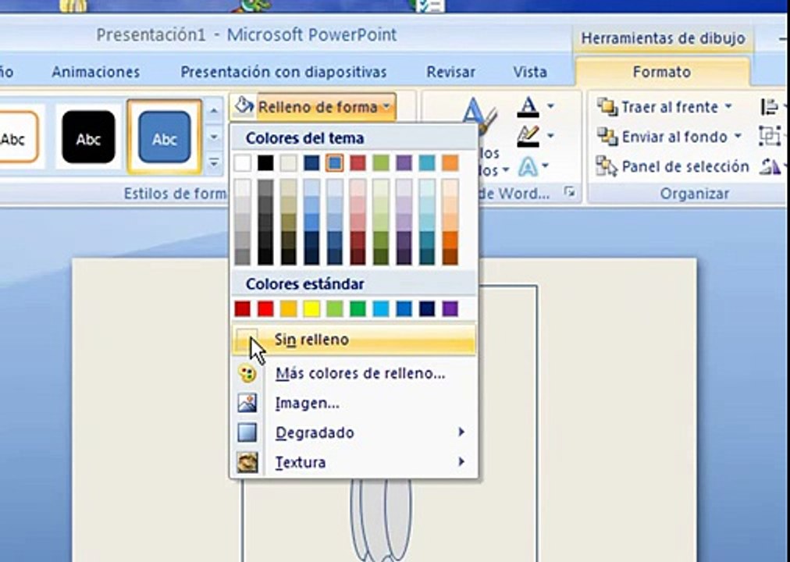Click the Degradado gradient square icon

[247, 432]
